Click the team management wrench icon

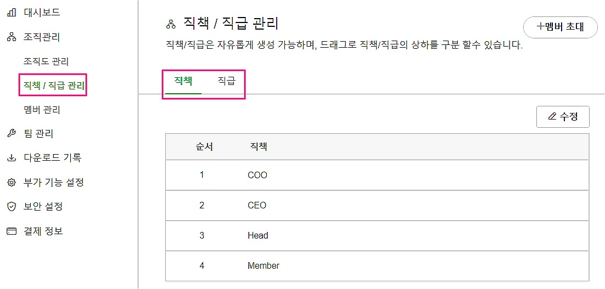tap(11, 134)
